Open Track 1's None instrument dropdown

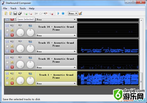(56, 83)
